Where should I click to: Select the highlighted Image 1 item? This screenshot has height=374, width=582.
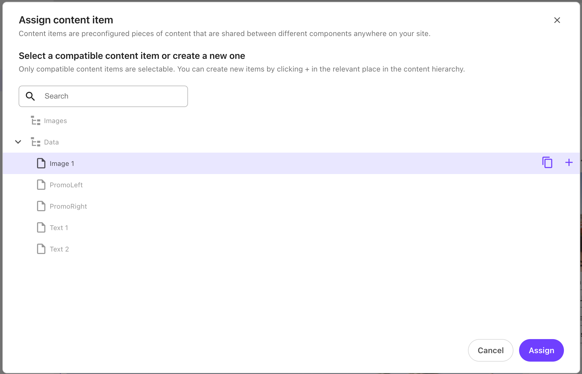click(62, 163)
